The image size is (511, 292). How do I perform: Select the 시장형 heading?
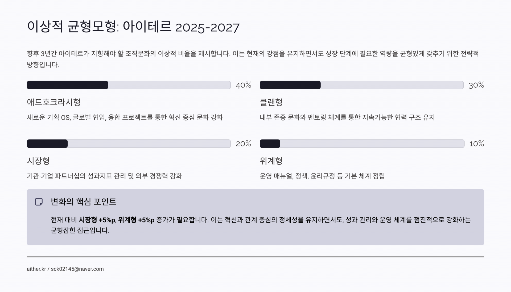coord(38,161)
